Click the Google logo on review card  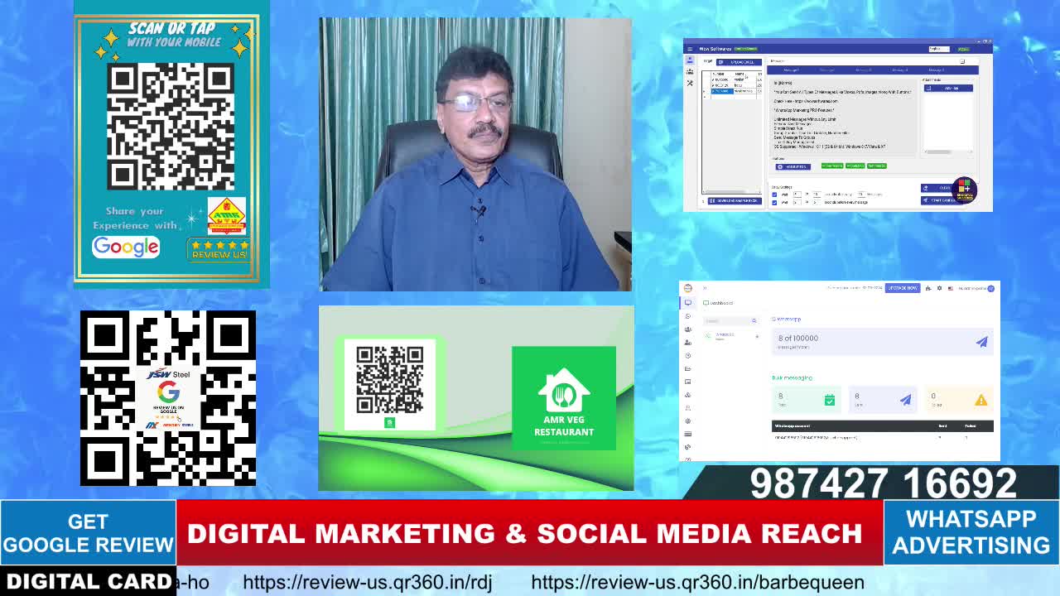coord(126,247)
